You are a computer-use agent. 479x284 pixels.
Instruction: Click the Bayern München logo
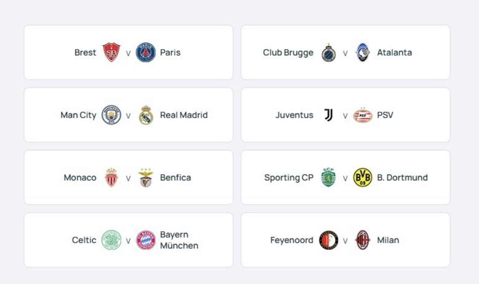146,240
